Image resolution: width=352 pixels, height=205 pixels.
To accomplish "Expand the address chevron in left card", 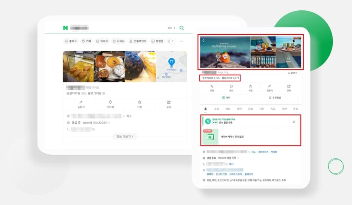I will coord(124,116).
